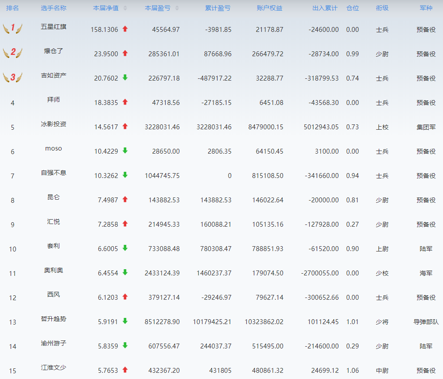443x379 pixels.
Task: Click green down arrow in 渝州游子 row
Action: tap(125, 345)
